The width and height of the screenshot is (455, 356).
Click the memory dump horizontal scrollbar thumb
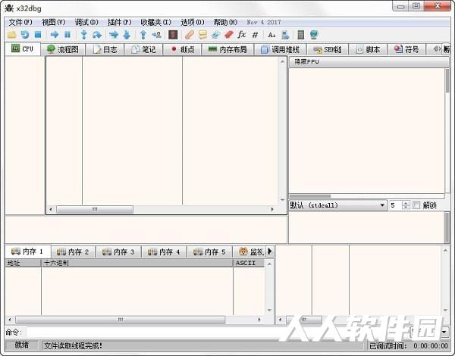click(120, 320)
